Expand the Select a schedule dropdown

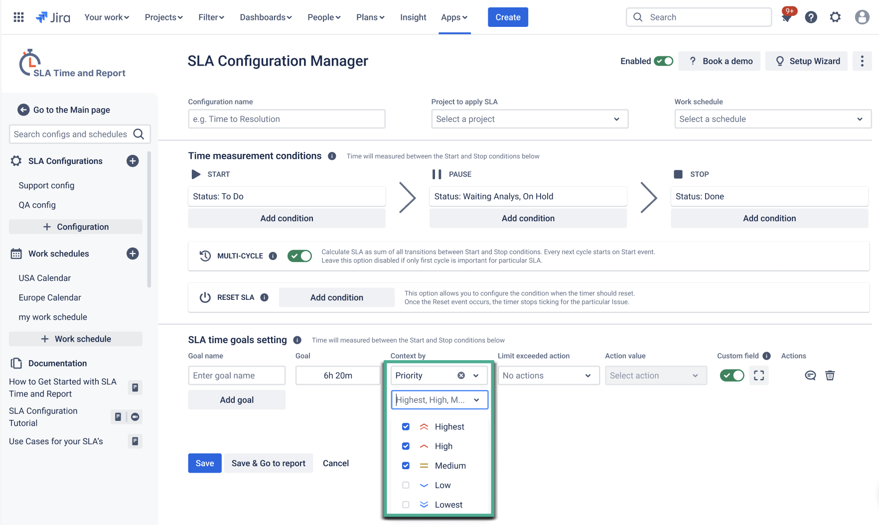[772, 119]
